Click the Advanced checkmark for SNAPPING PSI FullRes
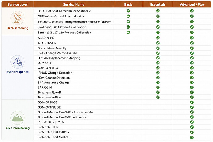 192,132
